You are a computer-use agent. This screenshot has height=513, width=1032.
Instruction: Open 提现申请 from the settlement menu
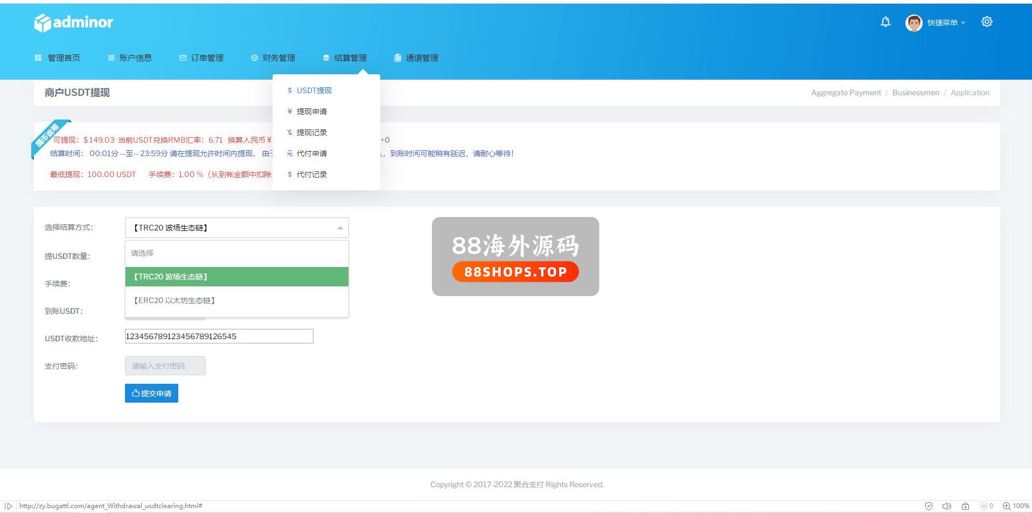click(x=311, y=111)
